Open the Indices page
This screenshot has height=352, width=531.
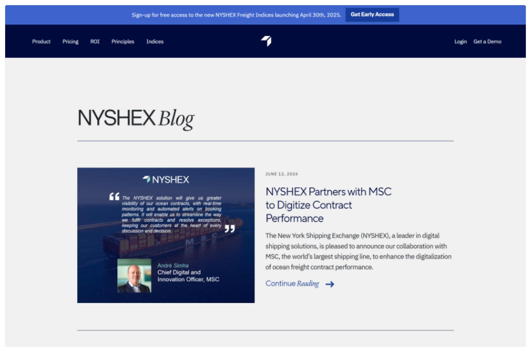click(x=155, y=42)
